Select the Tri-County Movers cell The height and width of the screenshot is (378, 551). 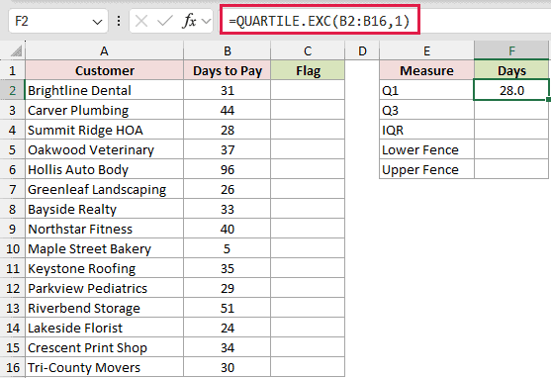coord(105,367)
